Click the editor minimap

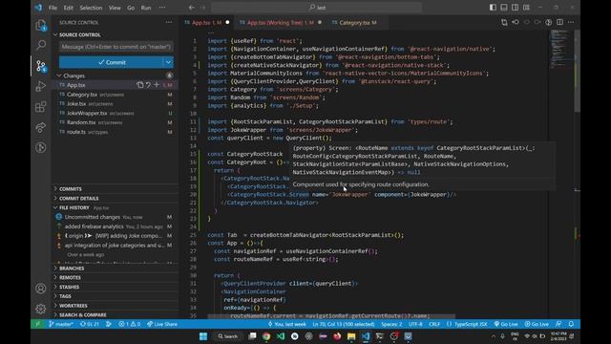(560, 49)
